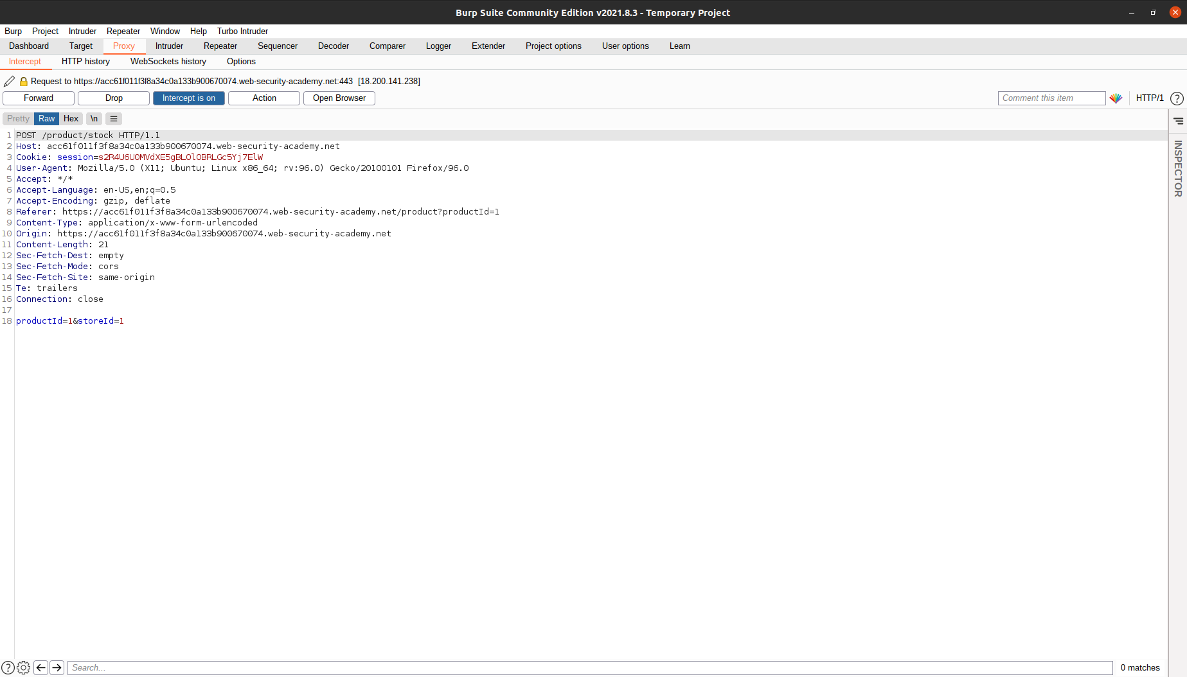Switch to Pretty view
1187x677 pixels.
pyautogui.click(x=18, y=119)
